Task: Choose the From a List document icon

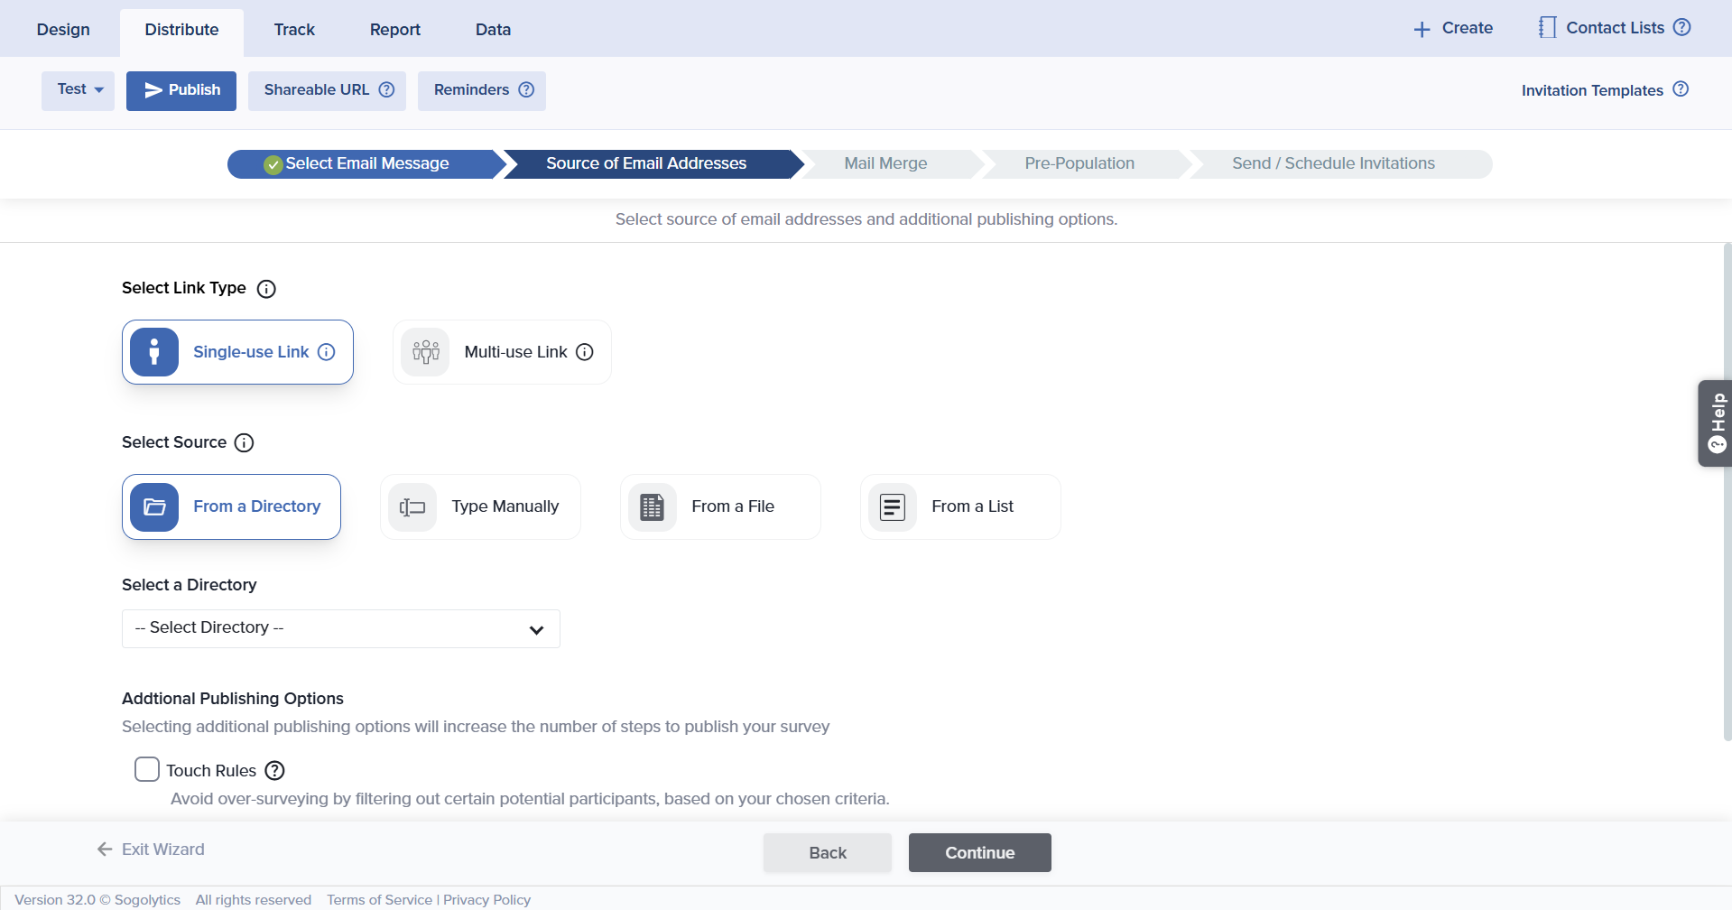Action: click(892, 507)
